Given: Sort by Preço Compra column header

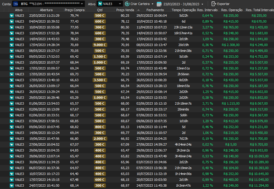Looking at the screenshot, I should (x=74, y=10).
